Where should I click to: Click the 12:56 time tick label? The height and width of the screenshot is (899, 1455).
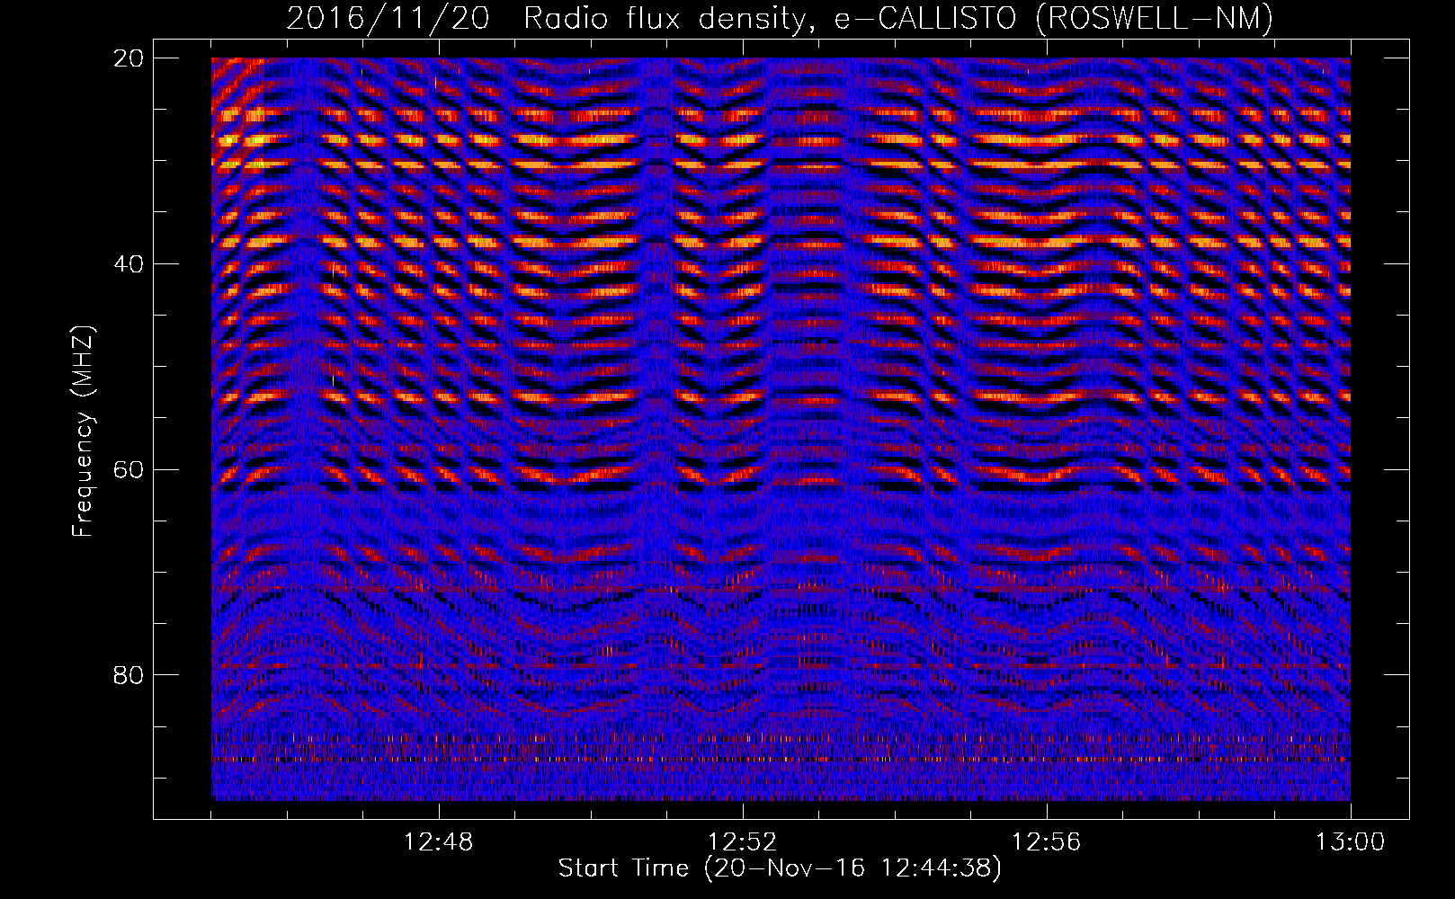[x=1047, y=841]
